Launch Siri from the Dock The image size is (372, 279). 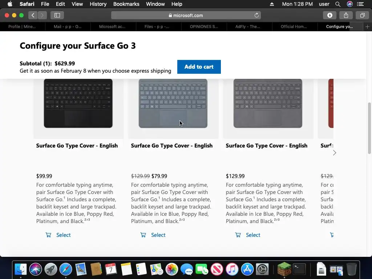(x=36, y=269)
